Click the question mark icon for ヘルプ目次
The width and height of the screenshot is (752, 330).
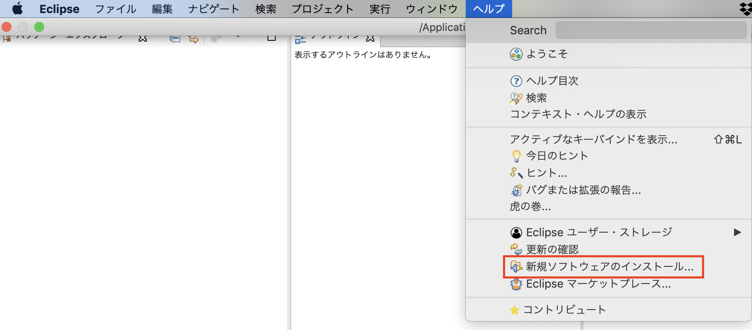coord(516,81)
